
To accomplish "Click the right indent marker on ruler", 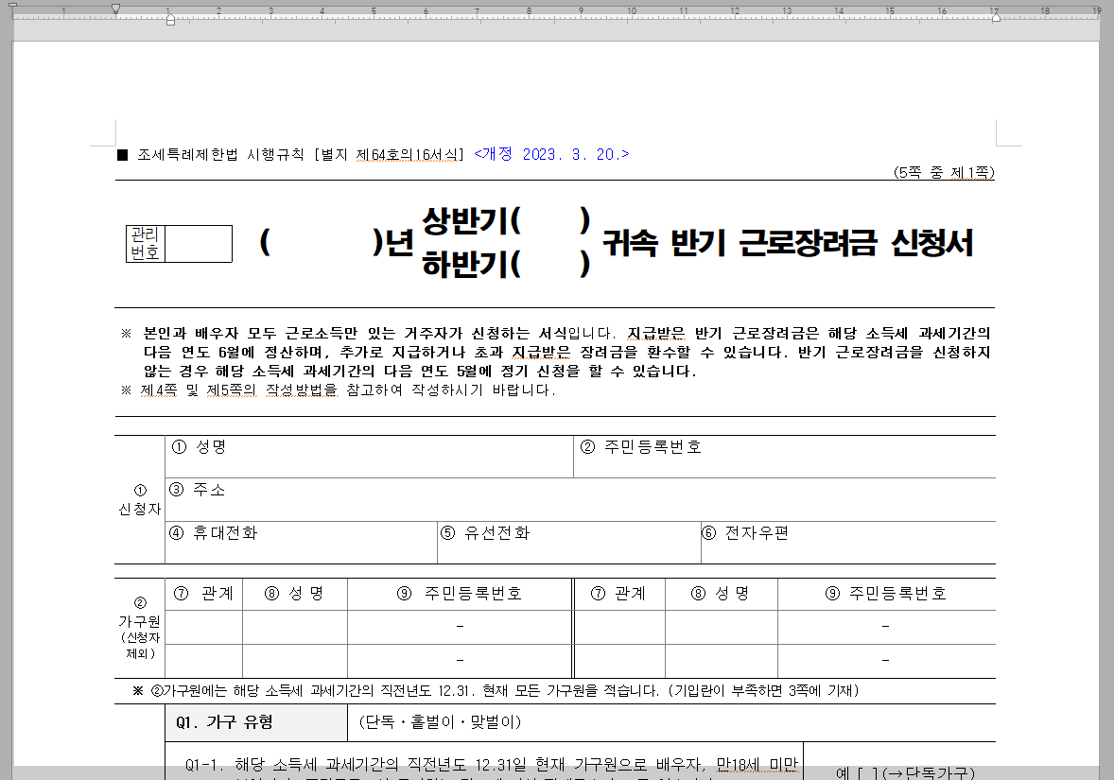I will [996, 17].
